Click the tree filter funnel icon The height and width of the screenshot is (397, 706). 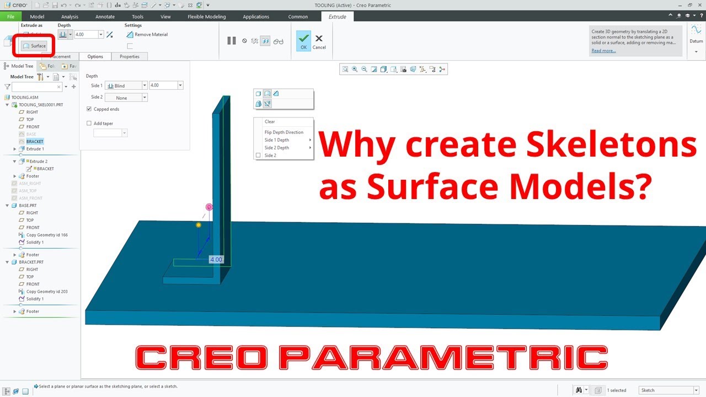(x=7, y=87)
